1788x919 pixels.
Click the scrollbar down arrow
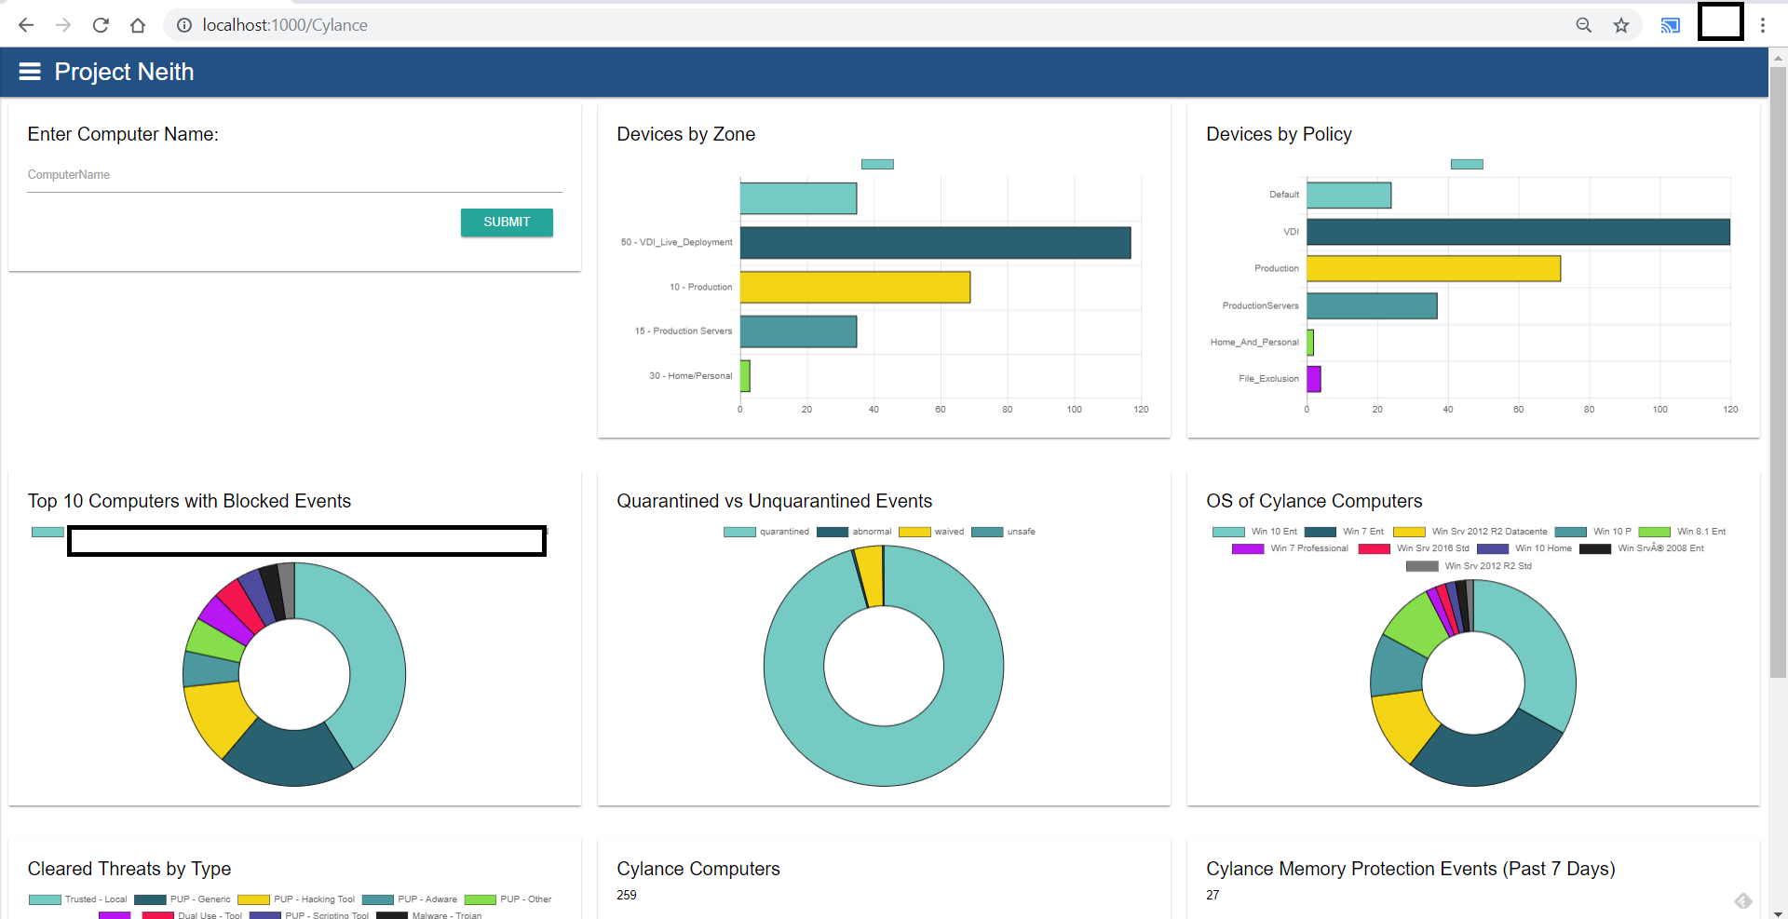click(1778, 912)
